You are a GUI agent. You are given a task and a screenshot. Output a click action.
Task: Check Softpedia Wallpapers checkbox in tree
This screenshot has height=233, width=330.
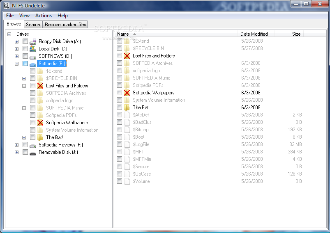click(32, 123)
